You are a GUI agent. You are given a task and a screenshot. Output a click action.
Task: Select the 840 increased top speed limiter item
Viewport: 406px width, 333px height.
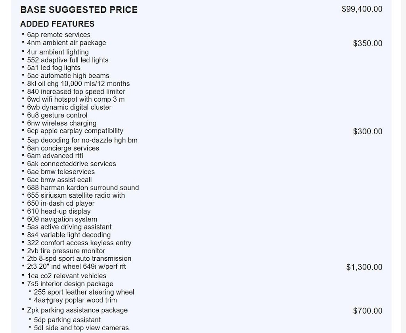[76, 92]
